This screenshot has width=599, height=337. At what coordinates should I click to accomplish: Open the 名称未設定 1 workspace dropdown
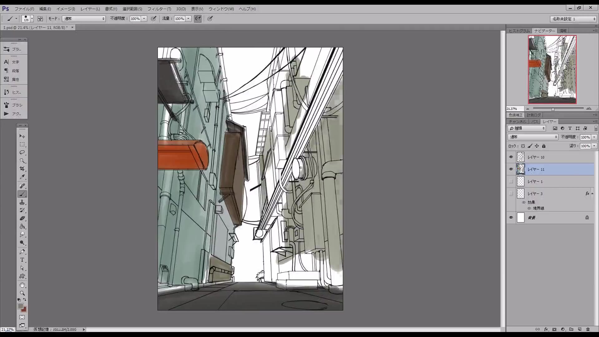[573, 19]
